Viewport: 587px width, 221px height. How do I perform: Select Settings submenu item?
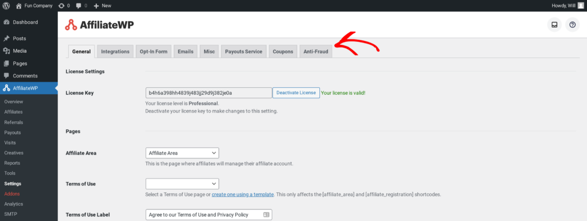tap(13, 184)
